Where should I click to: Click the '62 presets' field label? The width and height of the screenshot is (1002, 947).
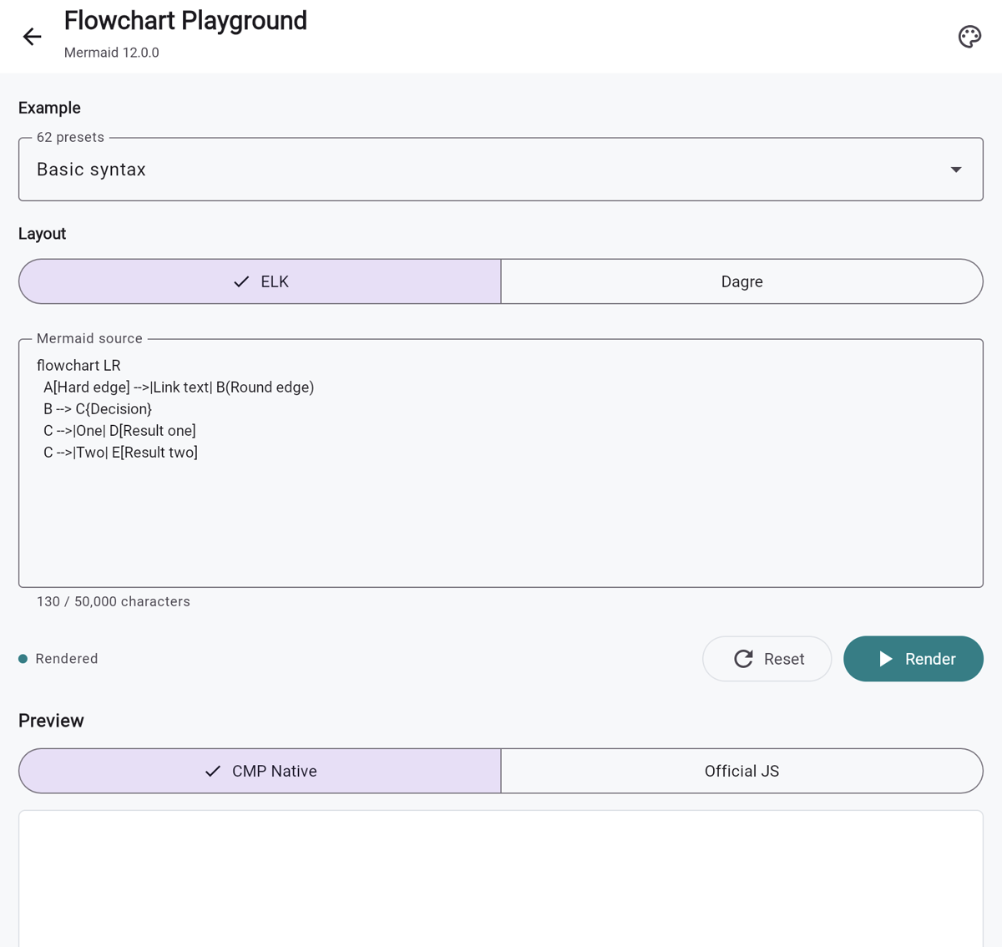[70, 137]
